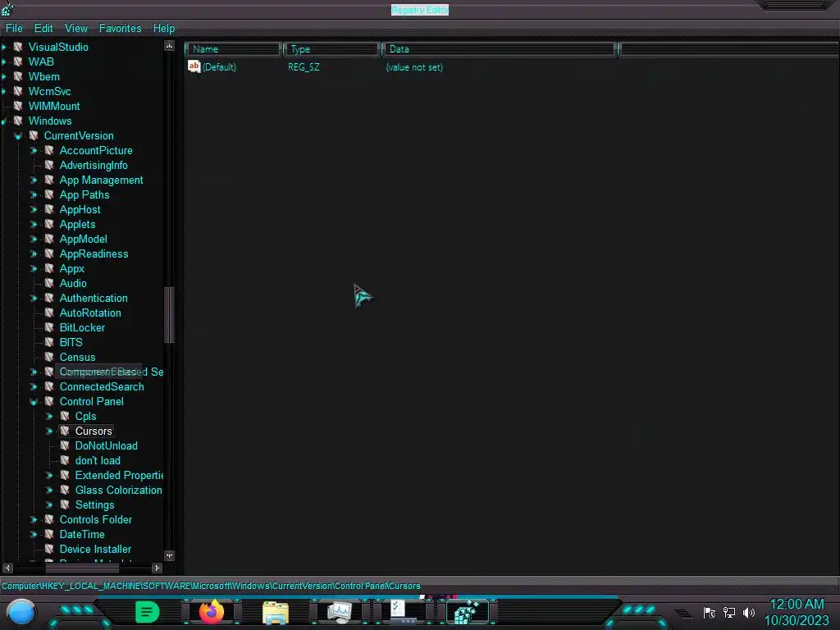The width and height of the screenshot is (840, 630).
Task: Select the ConnectedSearch key
Action: (x=102, y=387)
